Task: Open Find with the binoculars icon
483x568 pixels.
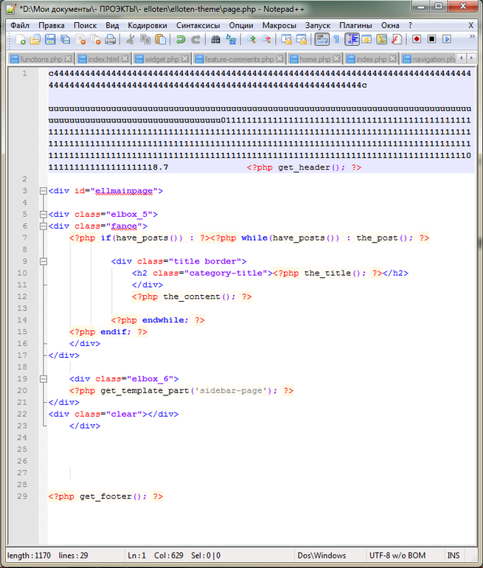Action: click(216, 39)
